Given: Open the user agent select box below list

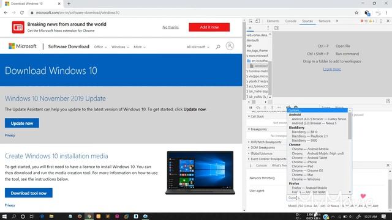Looking at the screenshot, I should click(x=318, y=198).
